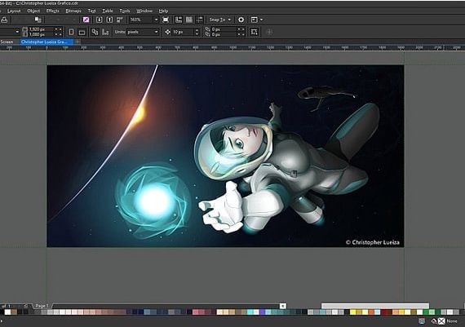
Task: Open the Object menu
Action: click(x=33, y=11)
